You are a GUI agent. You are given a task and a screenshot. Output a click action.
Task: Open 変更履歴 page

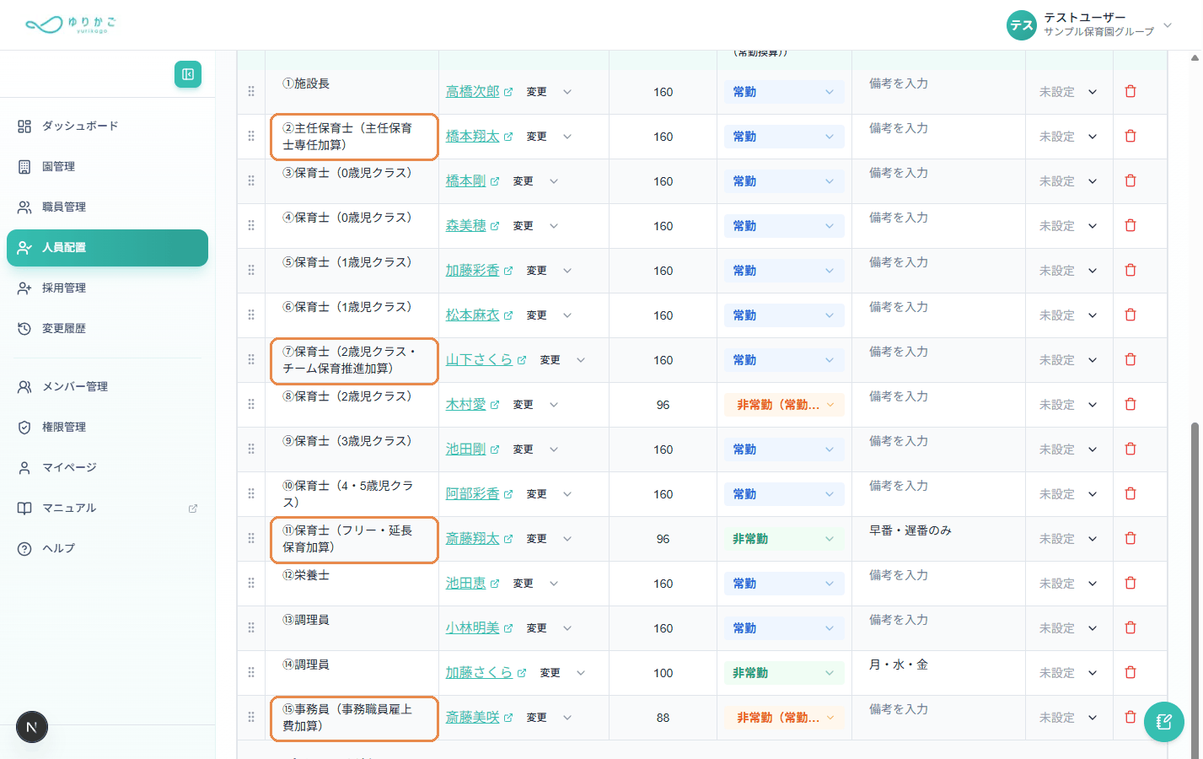(x=107, y=329)
